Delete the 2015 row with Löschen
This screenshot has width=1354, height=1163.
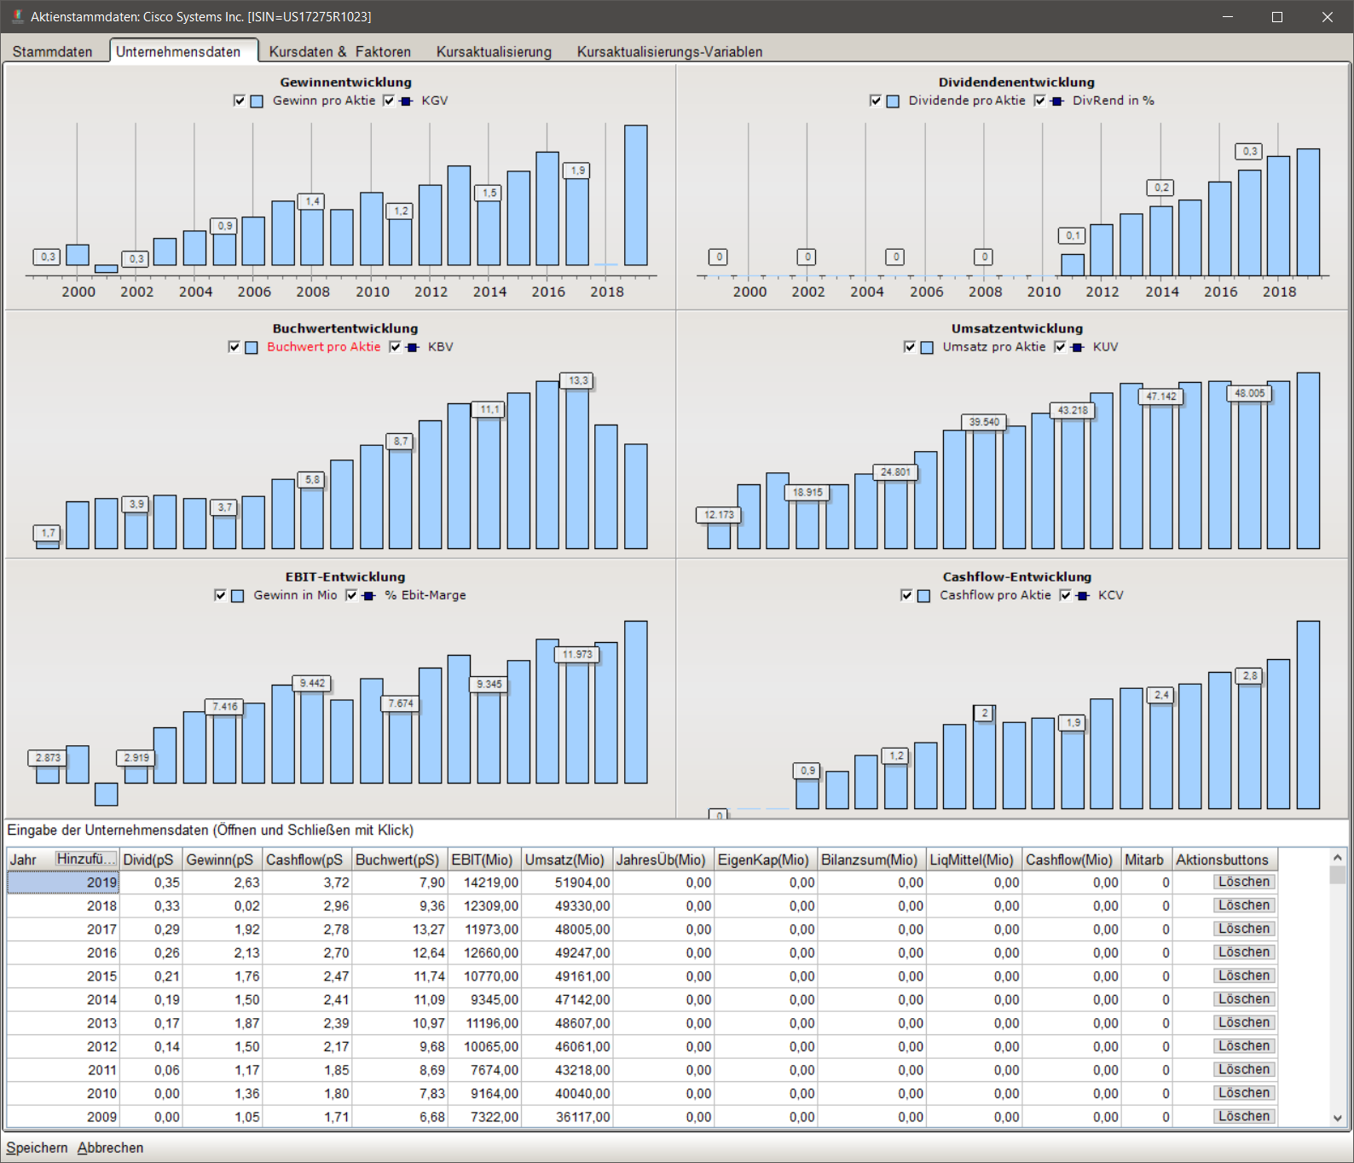click(x=1244, y=975)
